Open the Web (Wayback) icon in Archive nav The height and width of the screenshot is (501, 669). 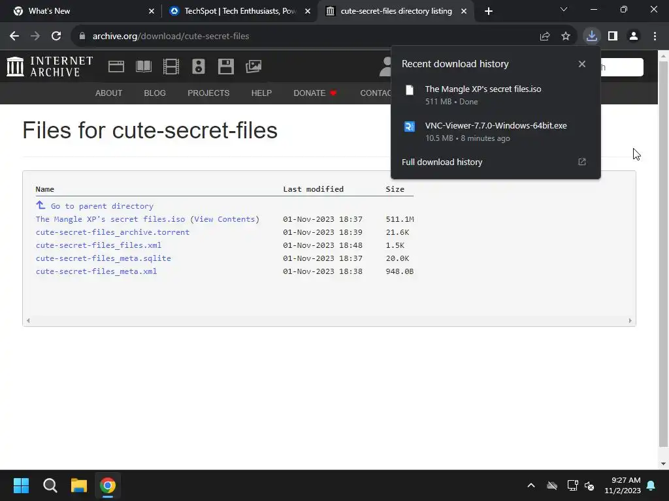[x=116, y=67]
